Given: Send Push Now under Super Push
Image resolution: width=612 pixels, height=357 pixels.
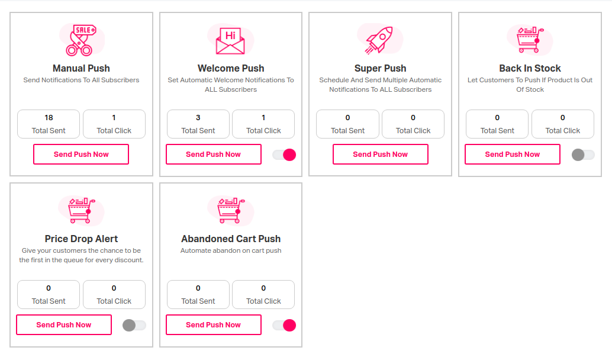Looking at the screenshot, I should click(380, 155).
